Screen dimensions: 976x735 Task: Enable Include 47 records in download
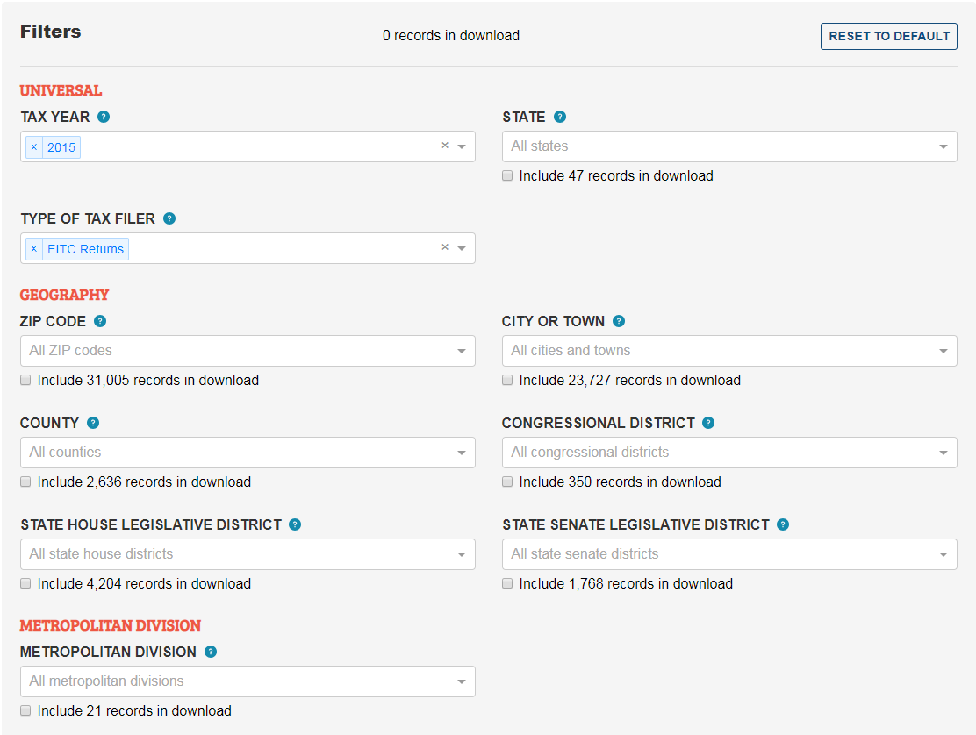point(507,175)
